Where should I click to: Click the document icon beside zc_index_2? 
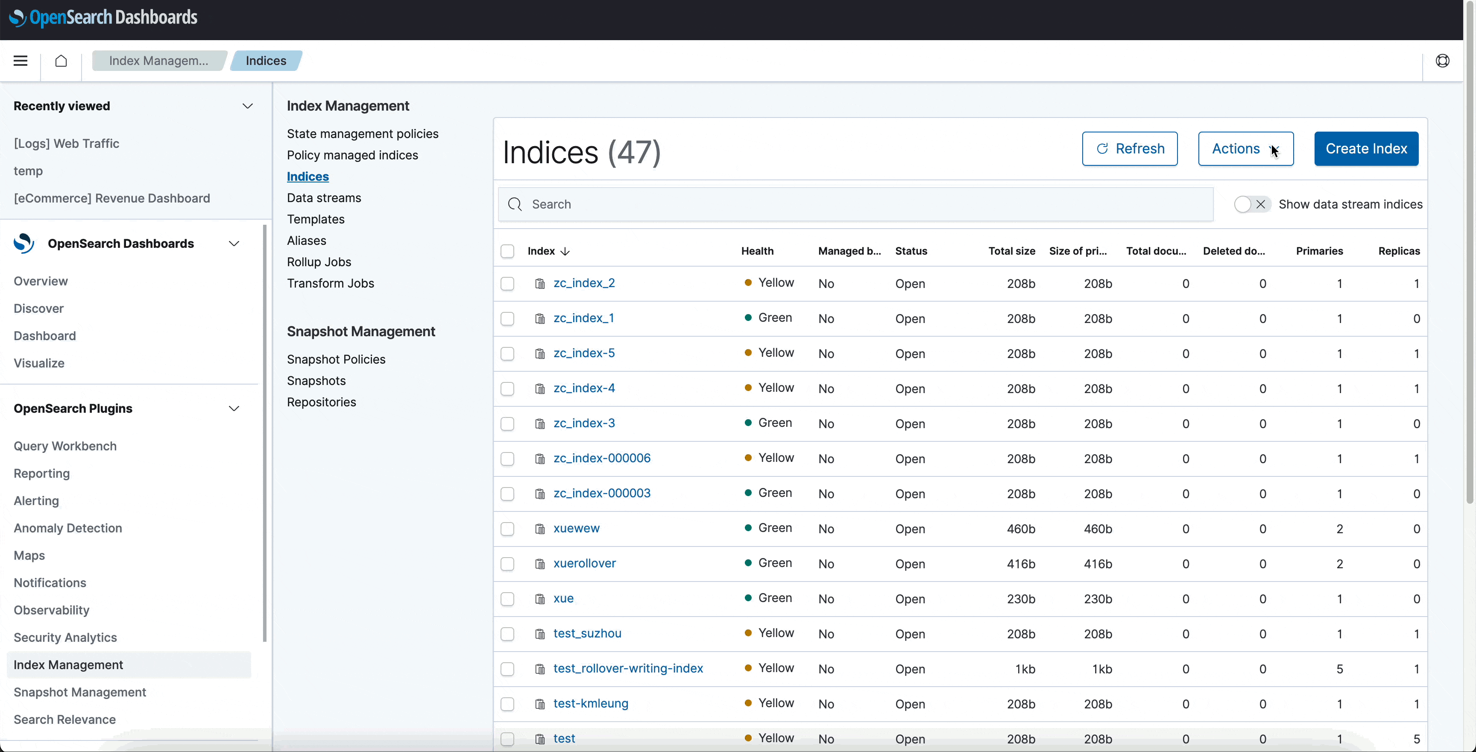tap(540, 283)
